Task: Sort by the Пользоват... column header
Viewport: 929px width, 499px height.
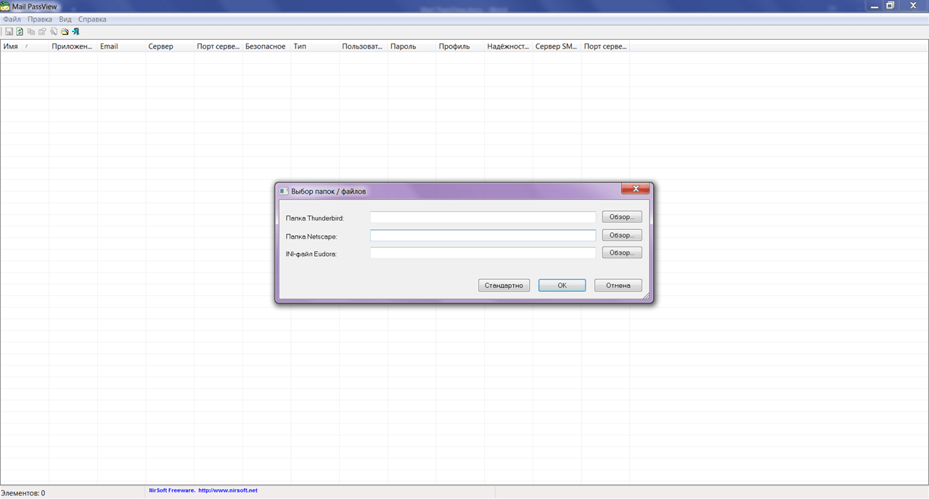Action: pyautogui.click(x=364, y=46)
